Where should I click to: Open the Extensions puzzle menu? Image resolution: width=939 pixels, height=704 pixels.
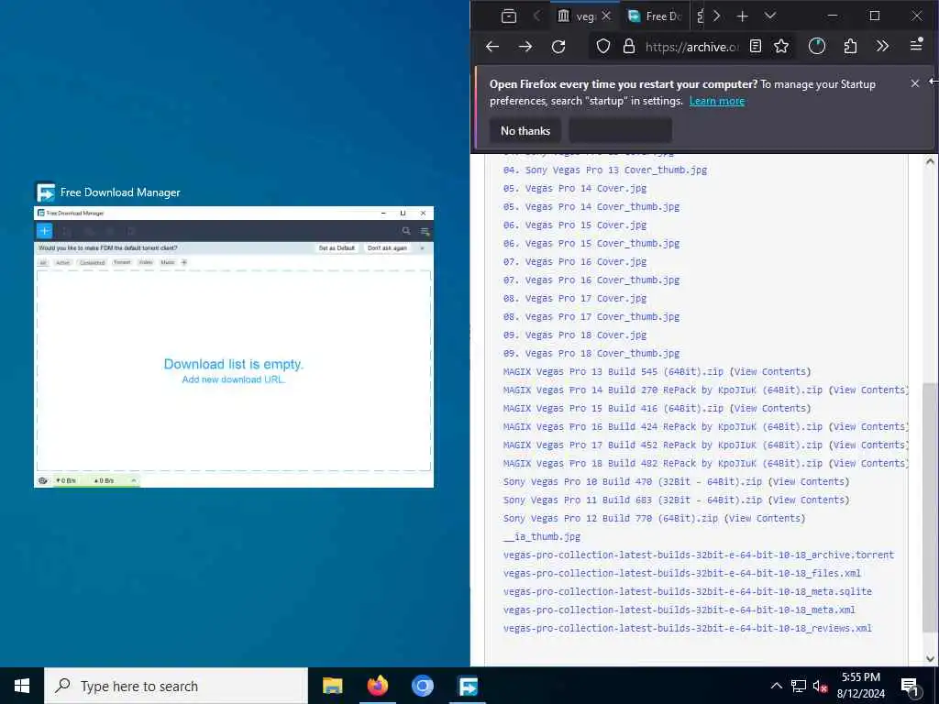[x=850, y=46]
